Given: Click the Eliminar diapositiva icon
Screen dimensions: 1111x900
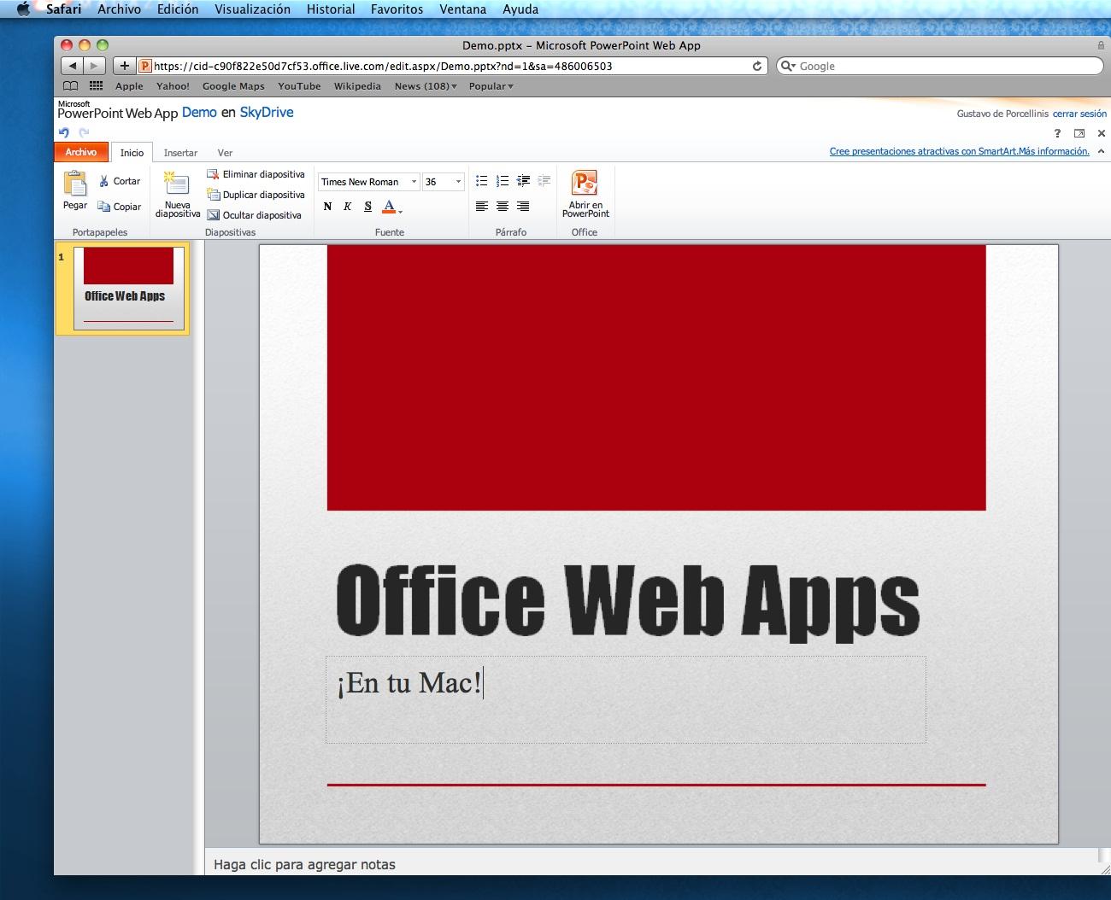Looking at the screenshot, I should (213, 174).
